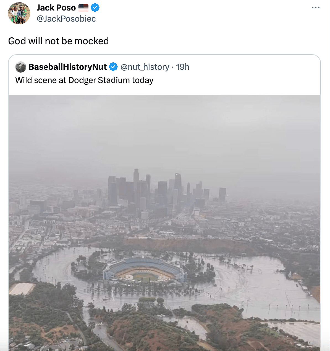Screen dimensions: 330x351
Task: Click the BaseballHistoryNut profile avatar
Action: pos(20,67)
